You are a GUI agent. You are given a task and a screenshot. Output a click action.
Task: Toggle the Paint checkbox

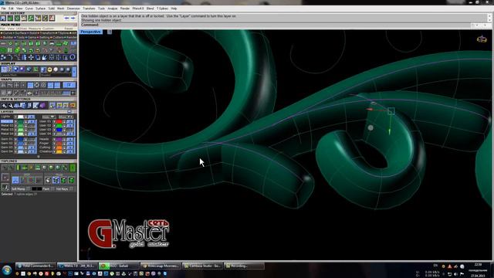[x=52, y=189]
